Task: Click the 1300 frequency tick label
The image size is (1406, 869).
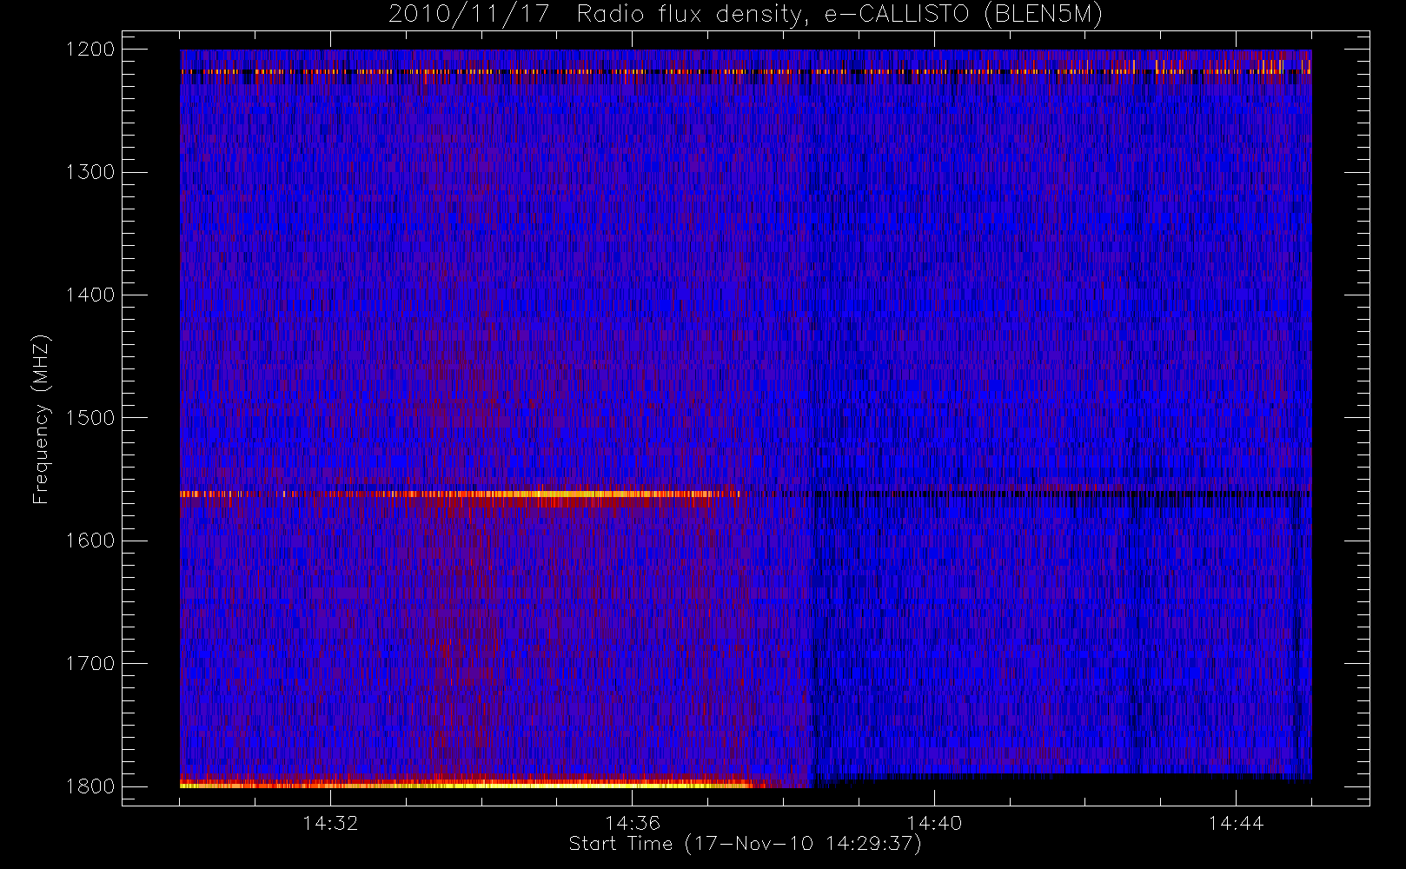Action: (x=90, y=172)
